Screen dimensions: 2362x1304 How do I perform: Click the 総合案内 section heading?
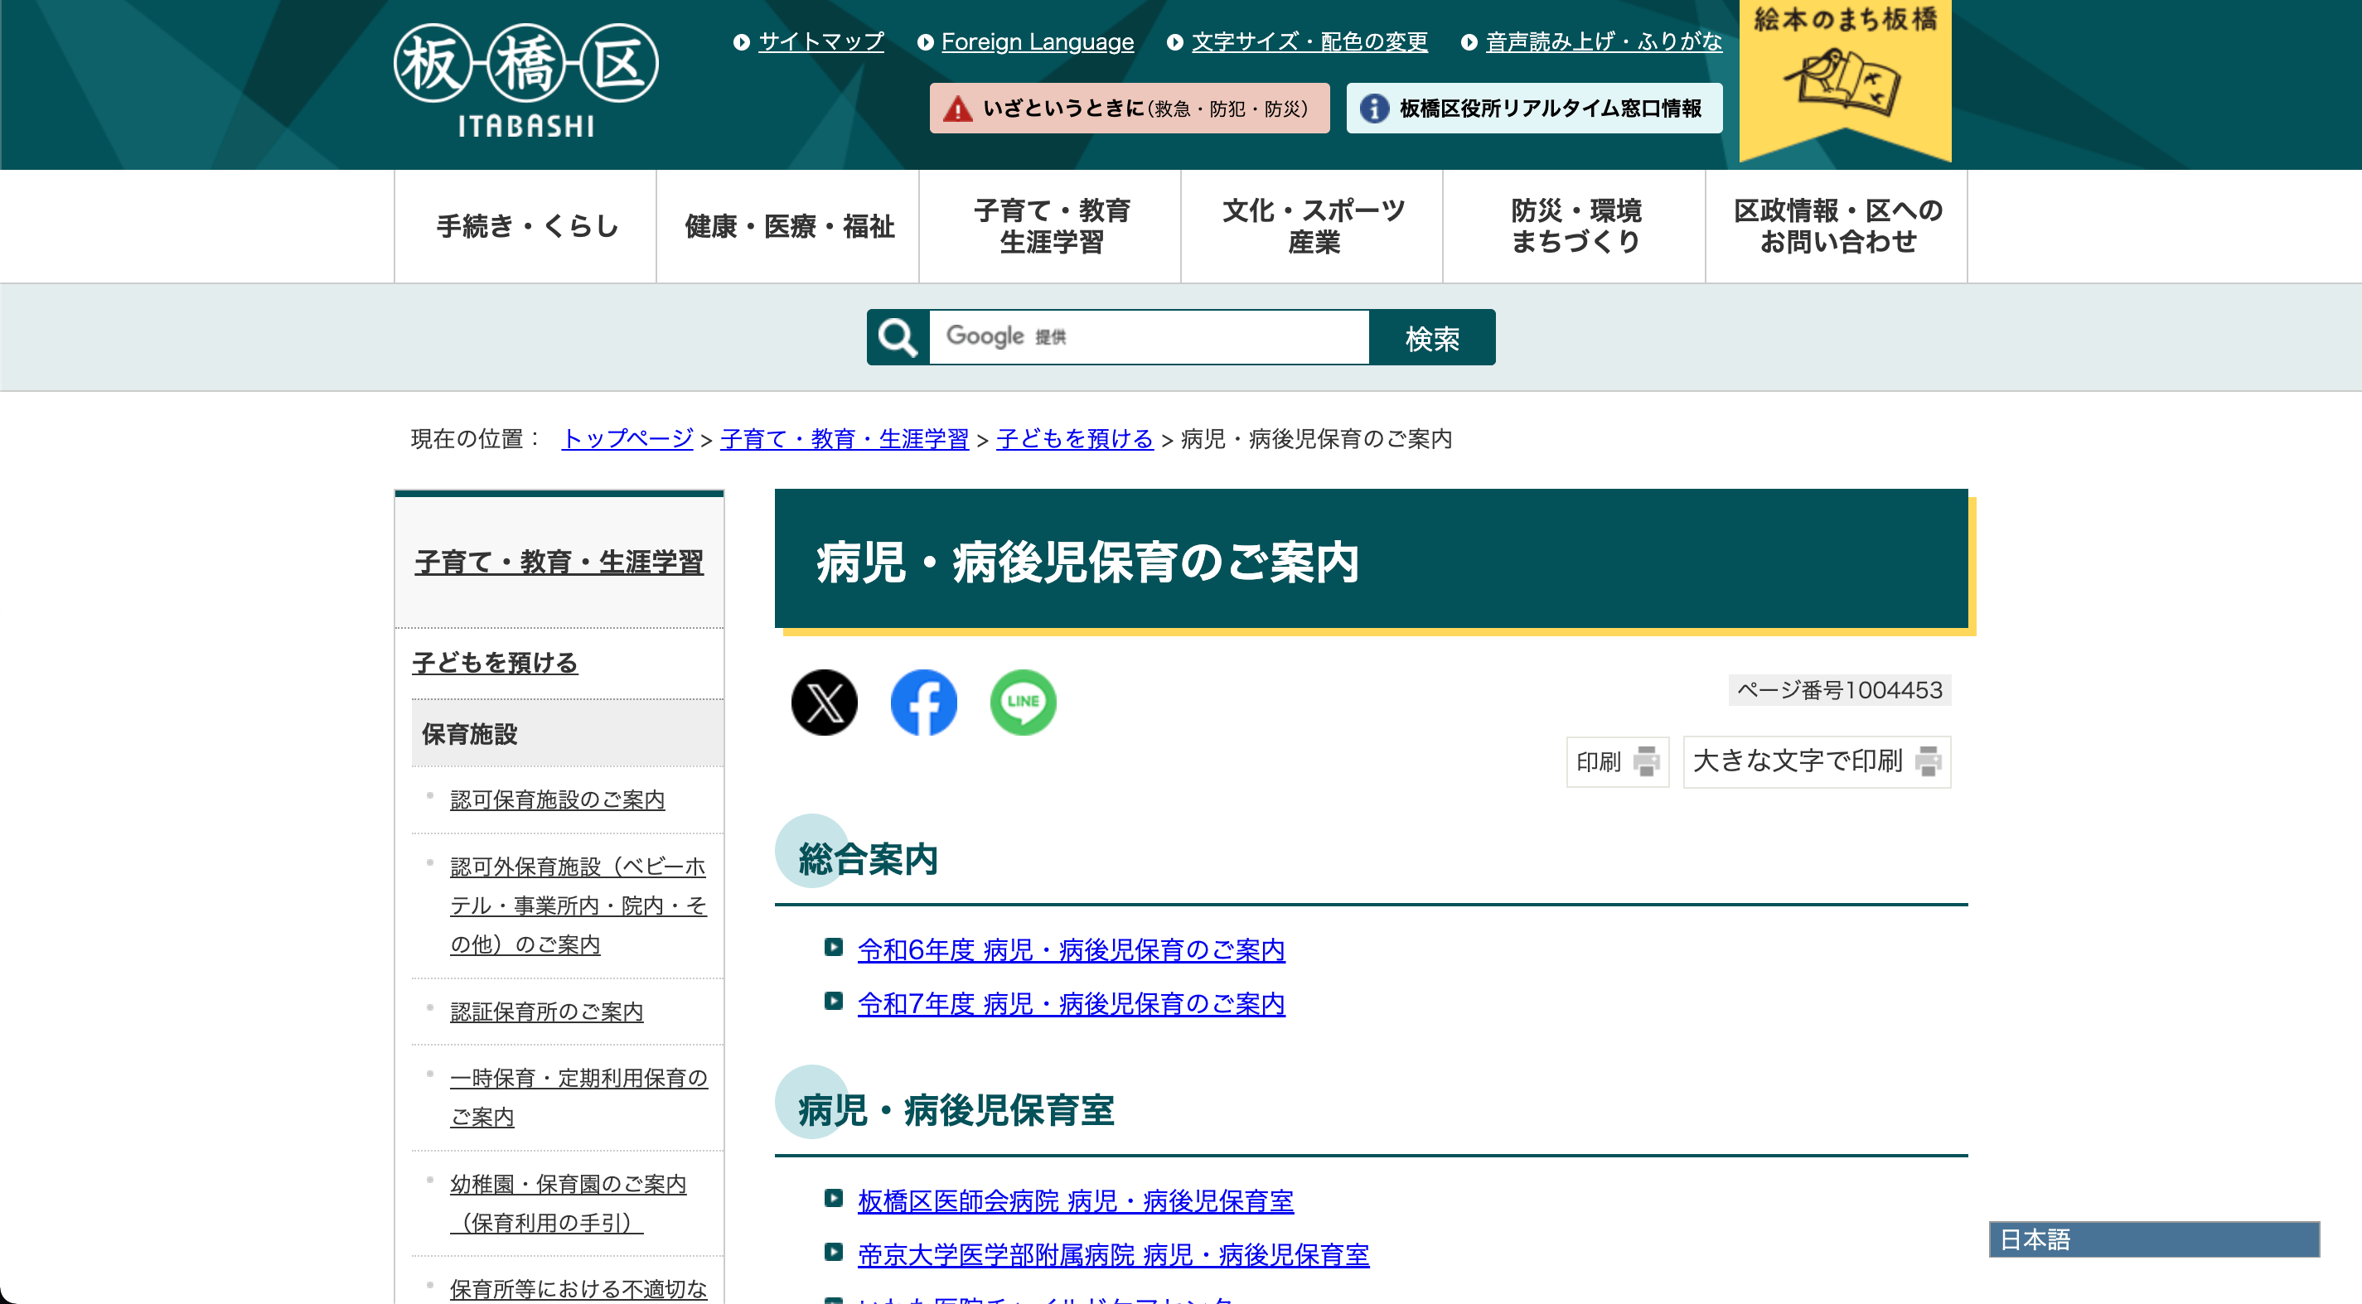click(868, 860)
